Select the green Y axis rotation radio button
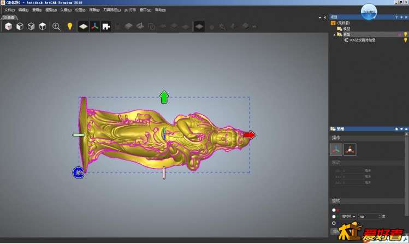The height and width of the screenshot is (244, 409). click(334, 217)
